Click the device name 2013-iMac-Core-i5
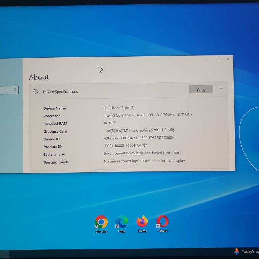The width and height of the screenshot is (259, 259). [x=118, y=108]
